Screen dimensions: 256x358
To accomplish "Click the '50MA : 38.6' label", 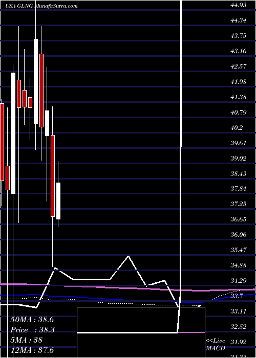I will (32, 320).
